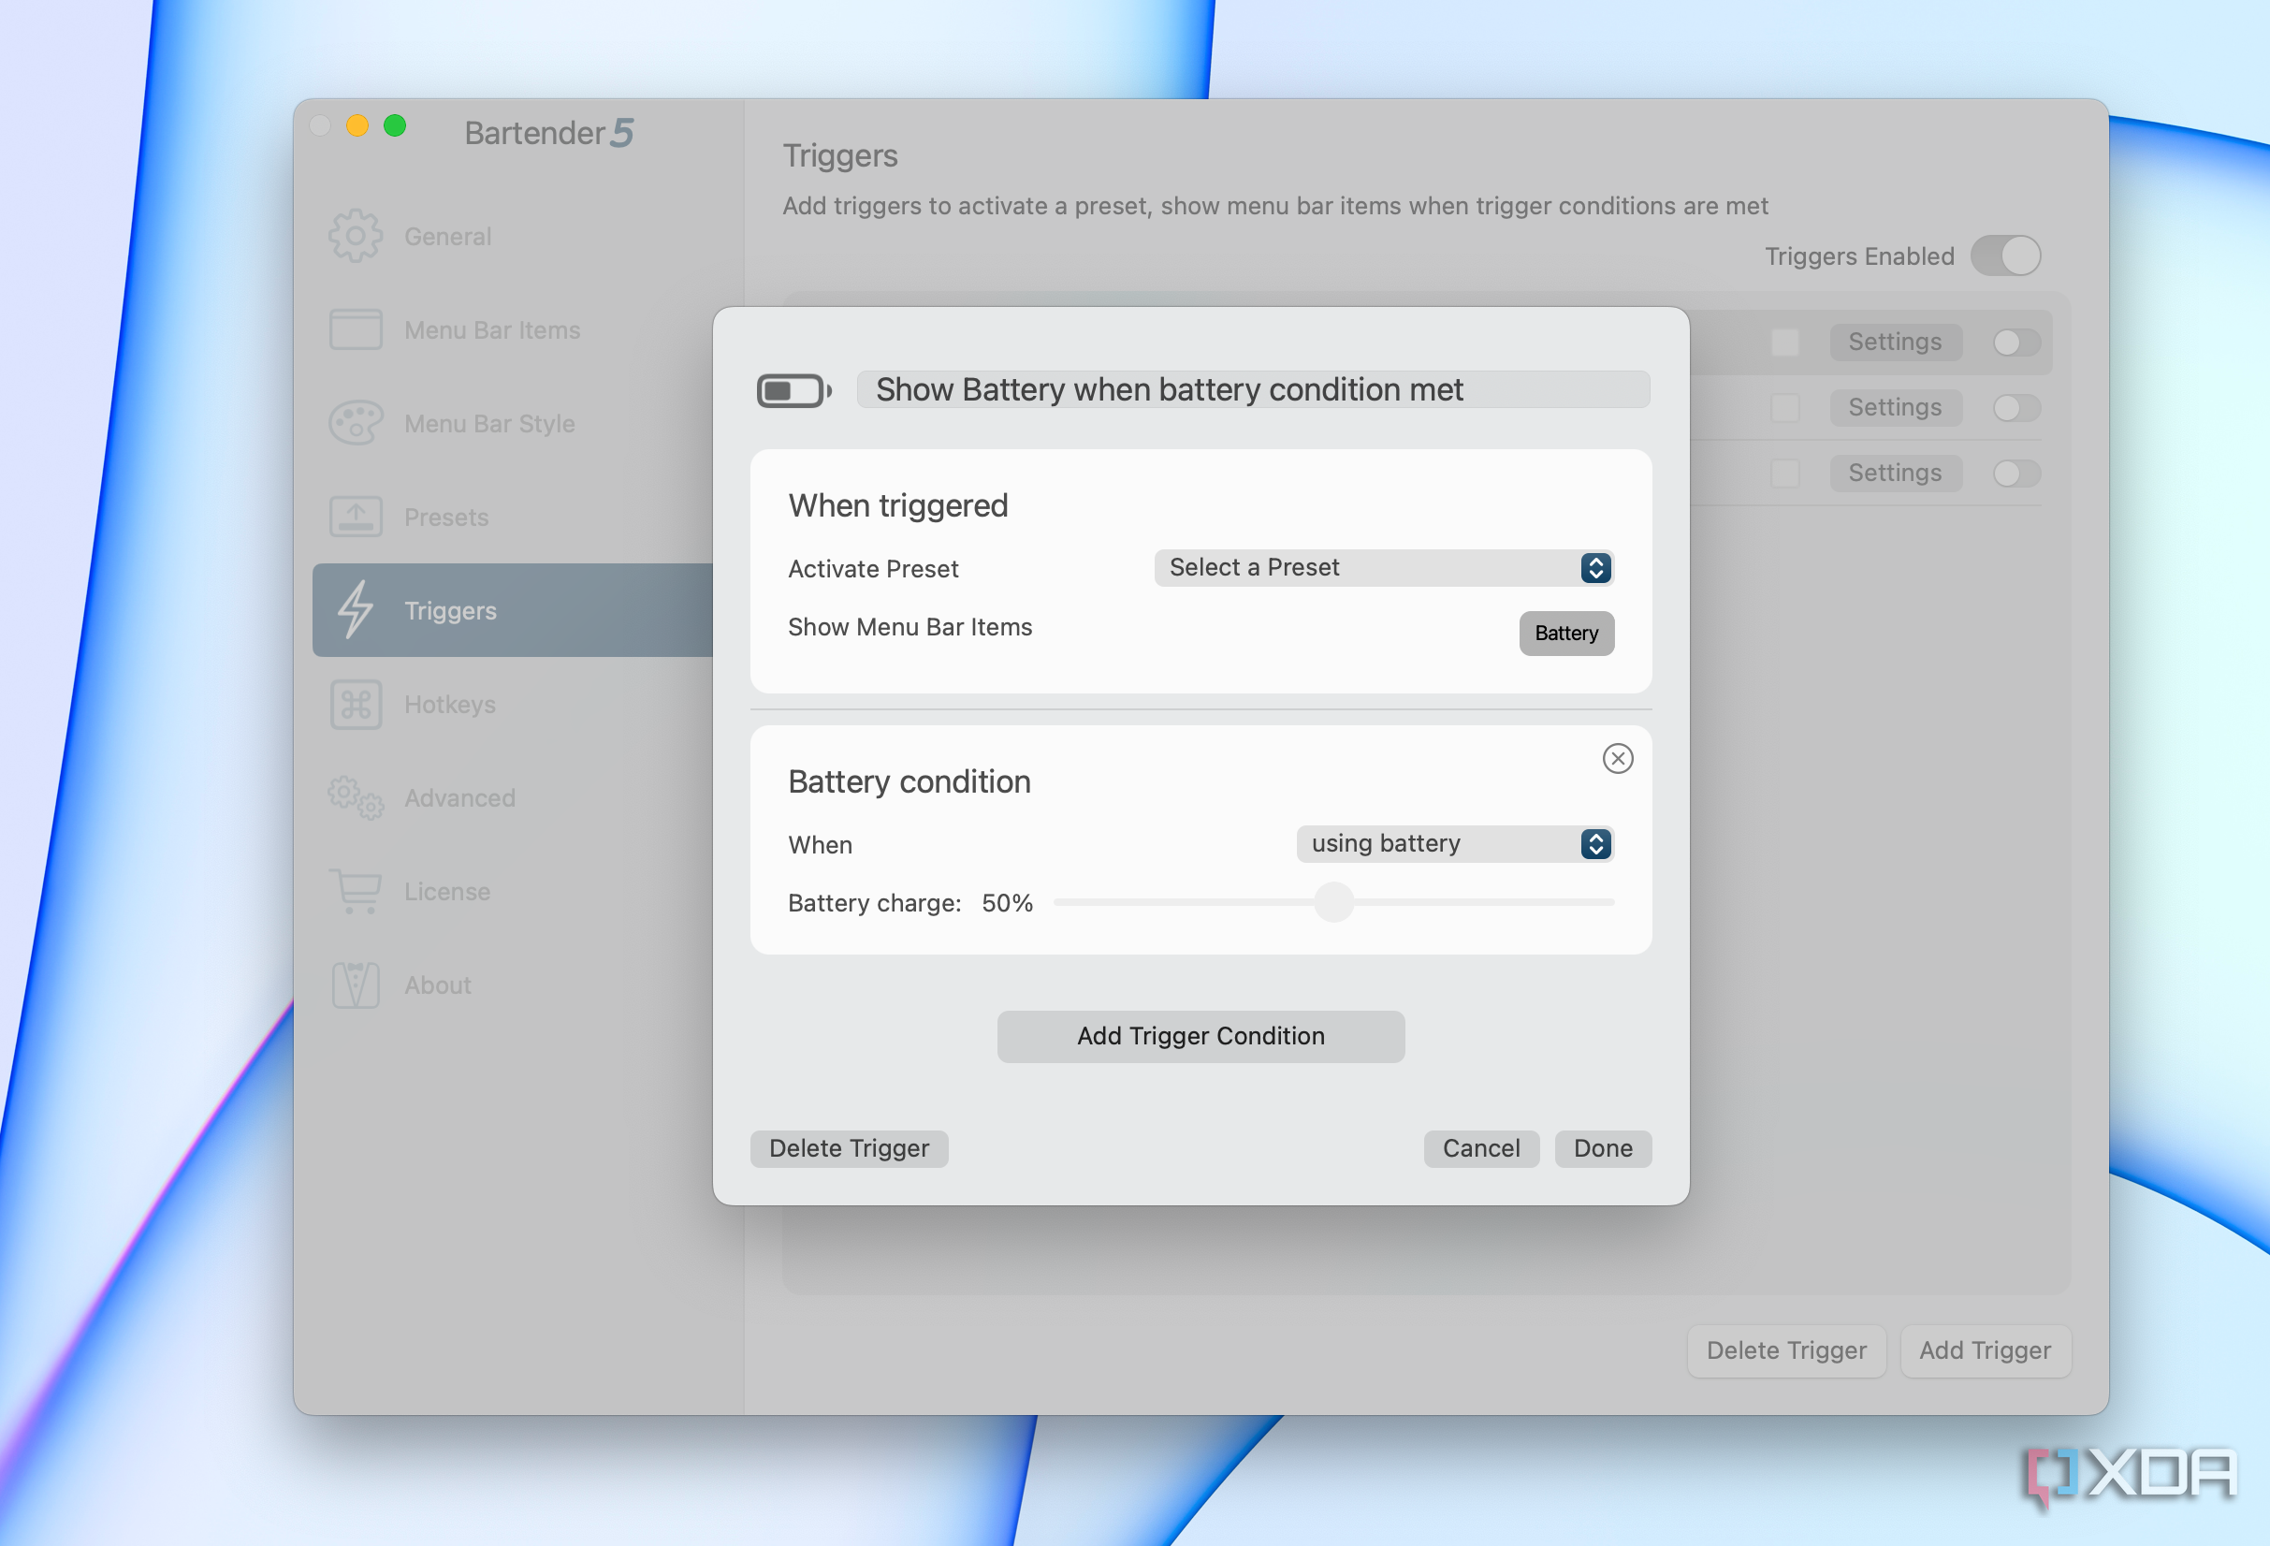Open the 'using battery' When dropdown

coord(1454,844)
